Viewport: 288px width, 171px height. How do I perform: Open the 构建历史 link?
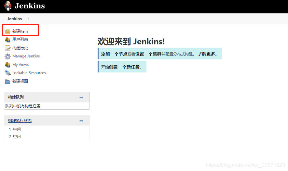click(x=20, y=48)
